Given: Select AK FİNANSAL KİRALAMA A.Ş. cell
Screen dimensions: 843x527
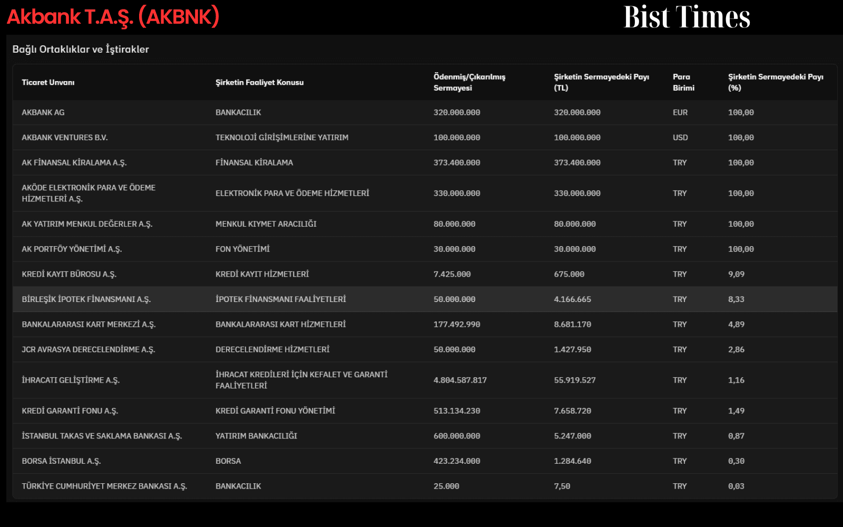Looking at the screenshot, I should click(x=74, y=163).
